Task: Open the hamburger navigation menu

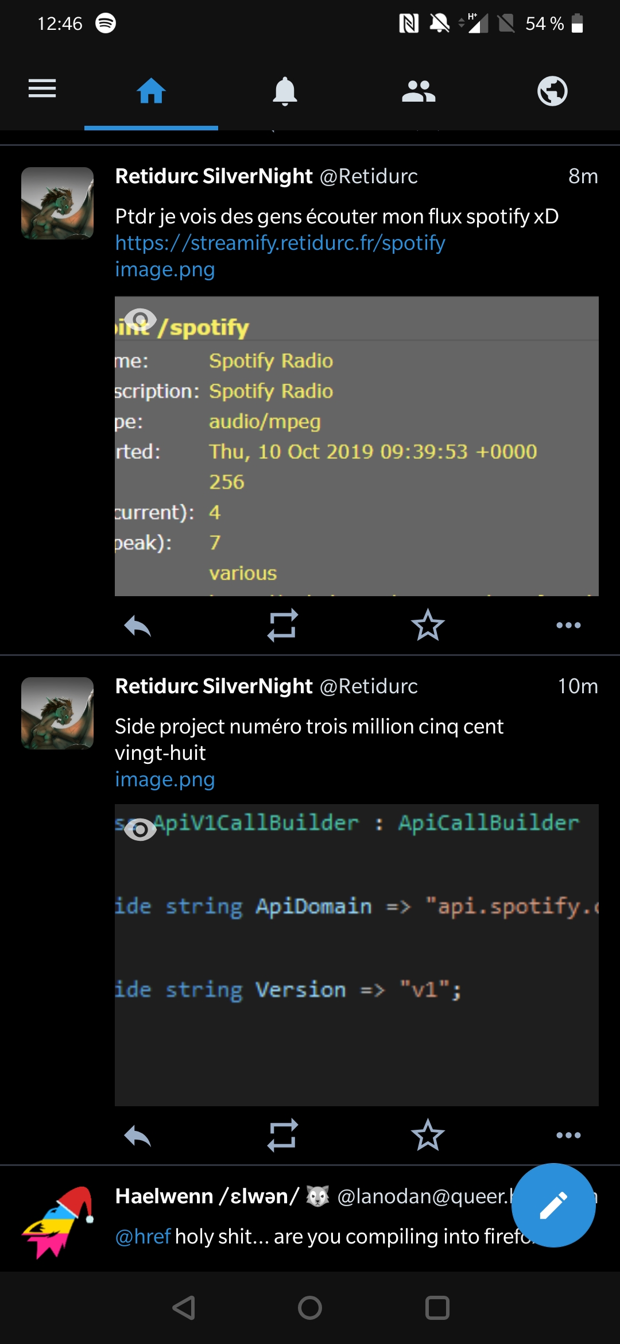Action: (x=42, y=88)
